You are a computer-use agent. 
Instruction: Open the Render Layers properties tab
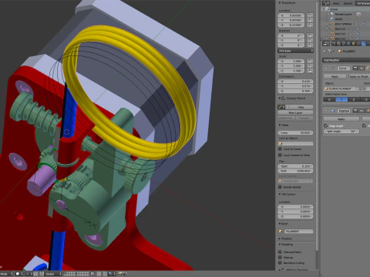338,44
